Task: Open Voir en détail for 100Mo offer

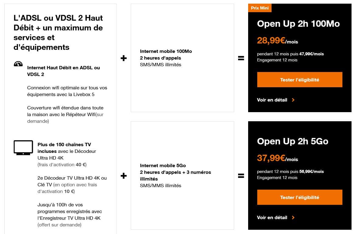Action: 272,100
